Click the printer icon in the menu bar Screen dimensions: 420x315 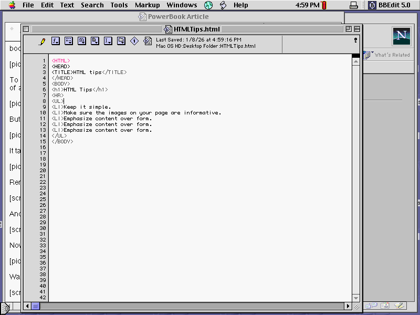[354, 5]
